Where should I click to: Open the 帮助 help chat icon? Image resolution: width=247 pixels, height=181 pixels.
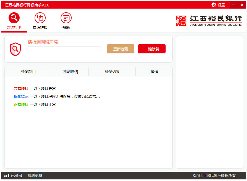(x=66, y=18)
